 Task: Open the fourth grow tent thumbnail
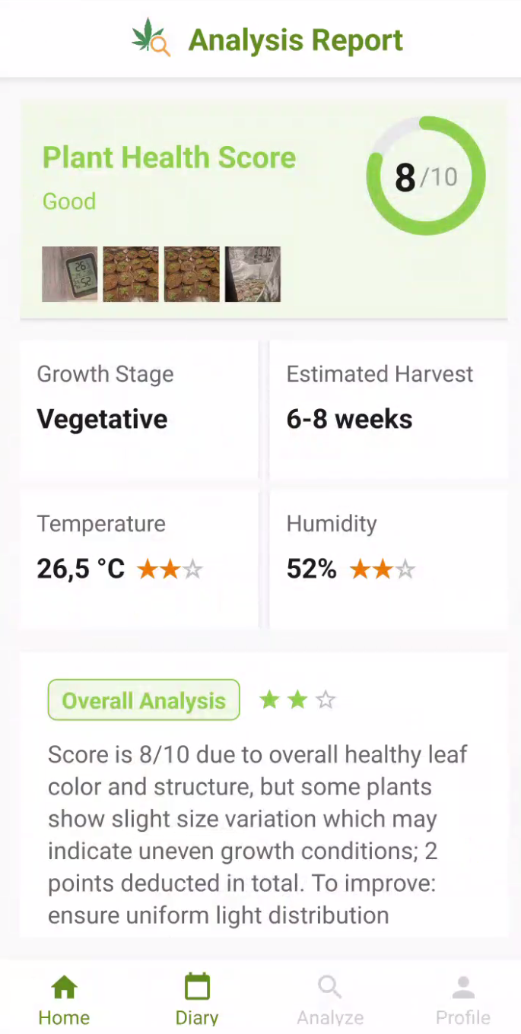pyautogui.click(x=253, y=274)
